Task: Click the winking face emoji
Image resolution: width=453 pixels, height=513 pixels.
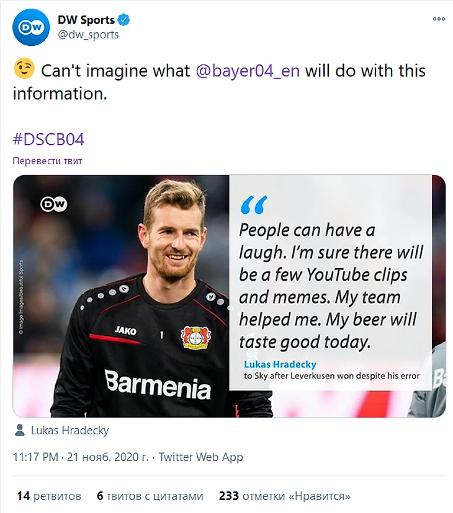Action: coord(24,70)
